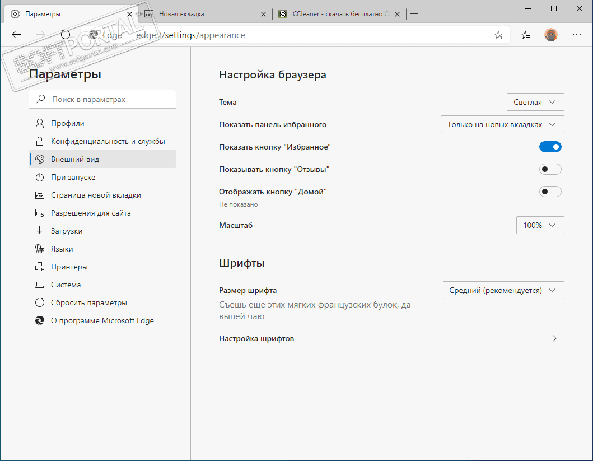Click the Site permissions icon
The image size is (593, 461).
pos(39,213)
